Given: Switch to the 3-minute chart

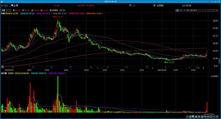Looking at the screenshot, I should point(202,10).
